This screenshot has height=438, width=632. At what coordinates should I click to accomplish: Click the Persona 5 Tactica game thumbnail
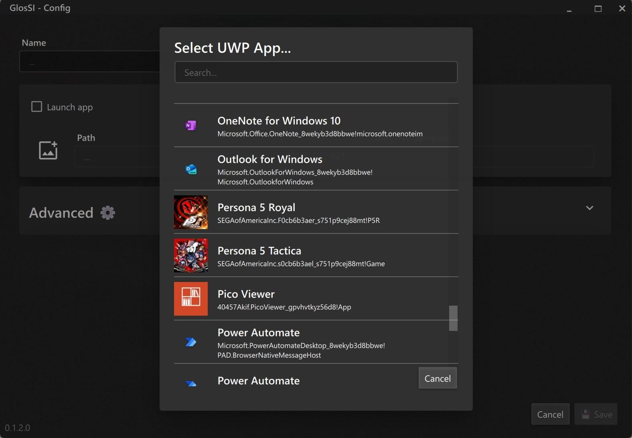pyautogui.click(x=191, y=255)
